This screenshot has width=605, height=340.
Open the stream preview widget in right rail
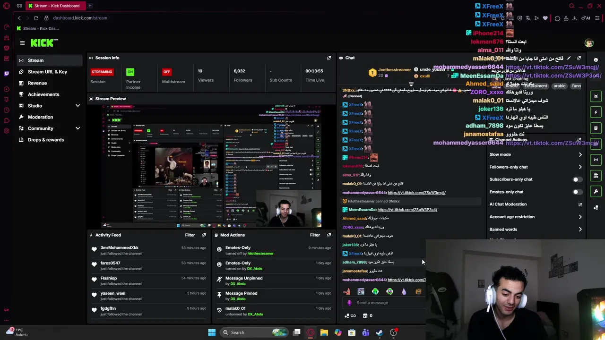596,96
